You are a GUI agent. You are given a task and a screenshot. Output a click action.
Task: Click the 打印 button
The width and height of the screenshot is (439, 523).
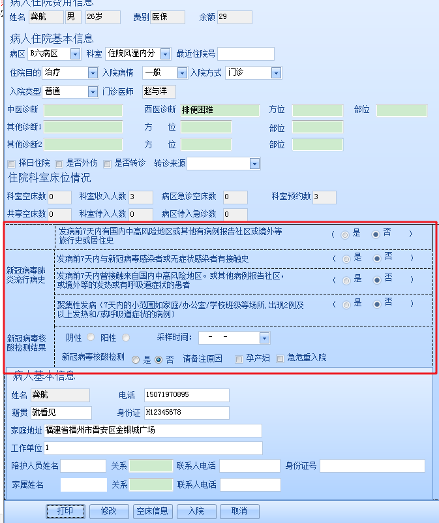tap(65, 511)
